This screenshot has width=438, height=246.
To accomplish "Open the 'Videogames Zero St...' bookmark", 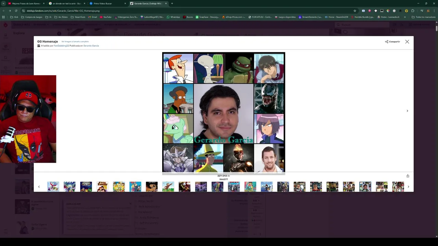I will [x=126, y=17].
